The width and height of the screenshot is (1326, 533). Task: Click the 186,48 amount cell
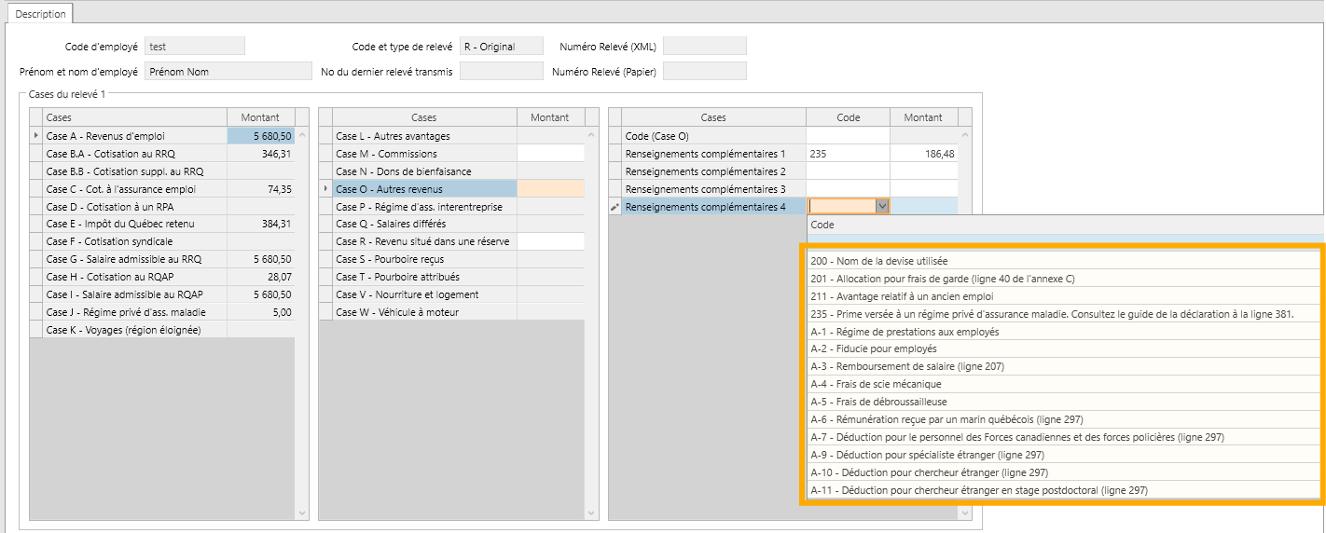pos(924,154)
